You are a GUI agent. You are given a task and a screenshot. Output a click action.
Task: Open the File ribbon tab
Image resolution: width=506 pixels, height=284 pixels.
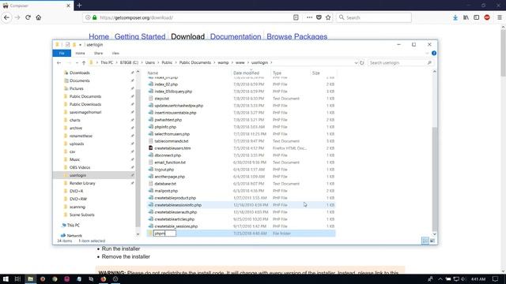coord(62,53)
